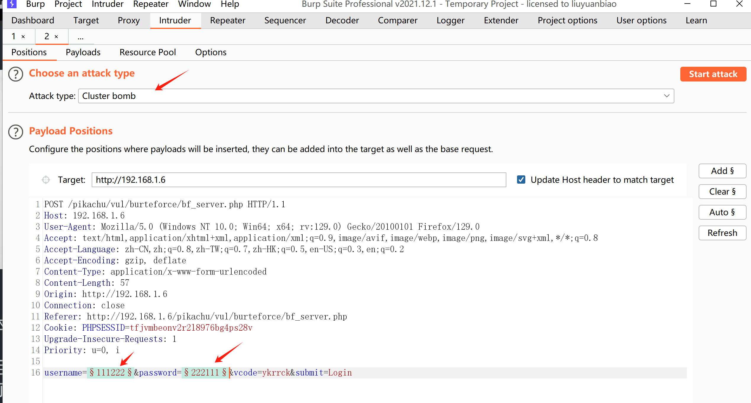The image size is (751, 403).
Task: Click the Add § button
Action: point(722,171)
